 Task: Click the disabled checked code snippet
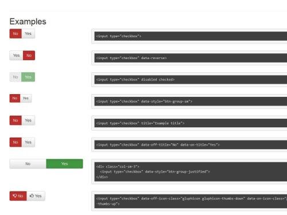point(135,80)
